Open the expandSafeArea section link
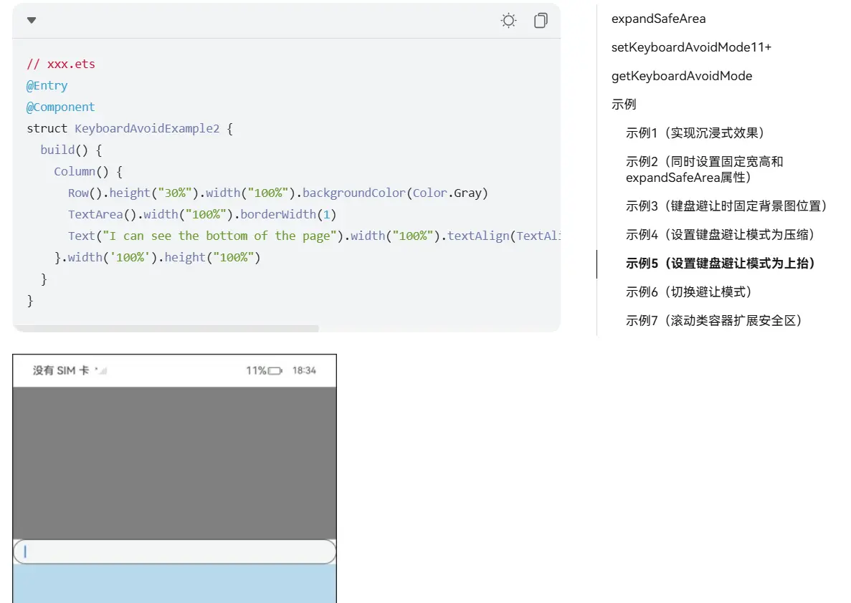 point(658,19)
